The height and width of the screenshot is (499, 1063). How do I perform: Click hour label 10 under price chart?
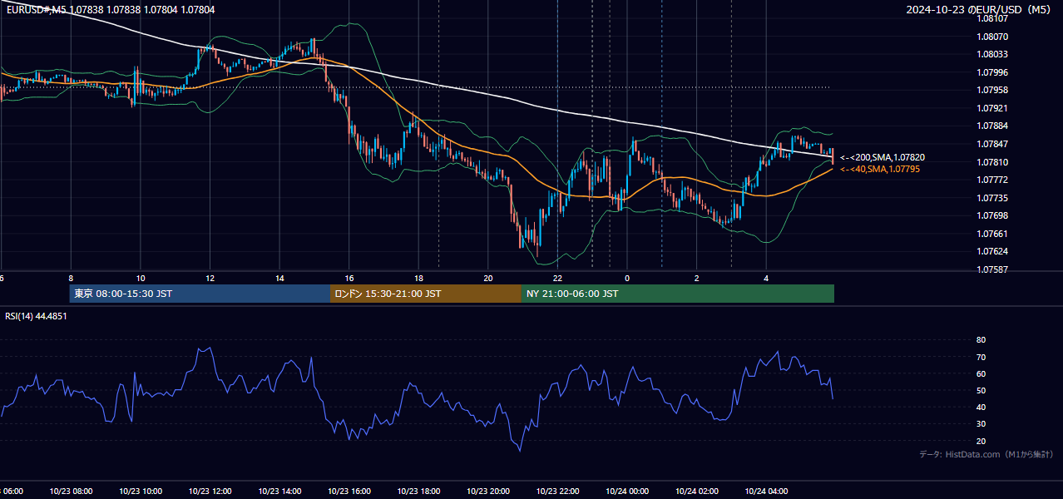click(140, 278)
